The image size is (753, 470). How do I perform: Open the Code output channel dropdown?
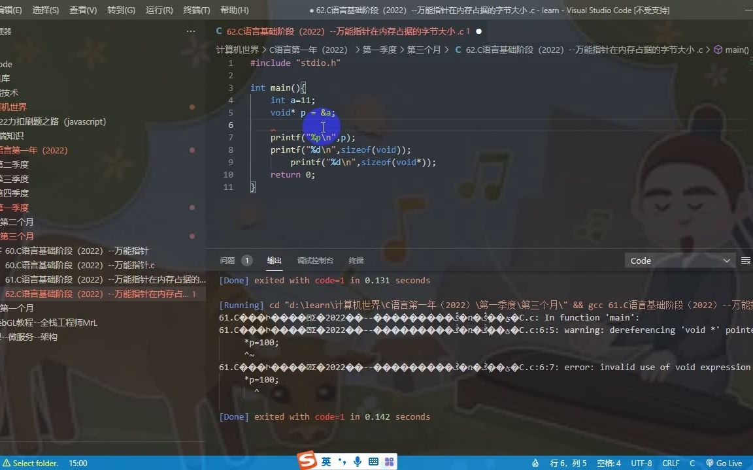click(680, 260)
